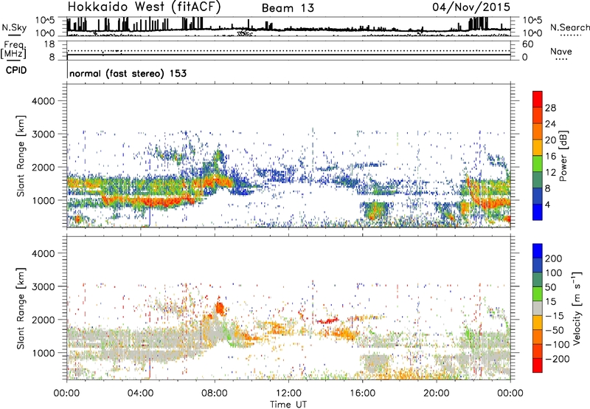Select the 'Beam 13' heading

[288, 8]
